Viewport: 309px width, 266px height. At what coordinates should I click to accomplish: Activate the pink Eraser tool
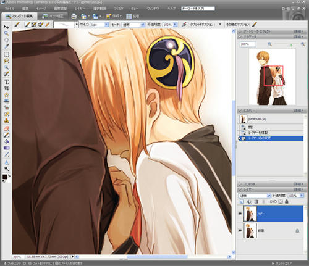[7, 128]
